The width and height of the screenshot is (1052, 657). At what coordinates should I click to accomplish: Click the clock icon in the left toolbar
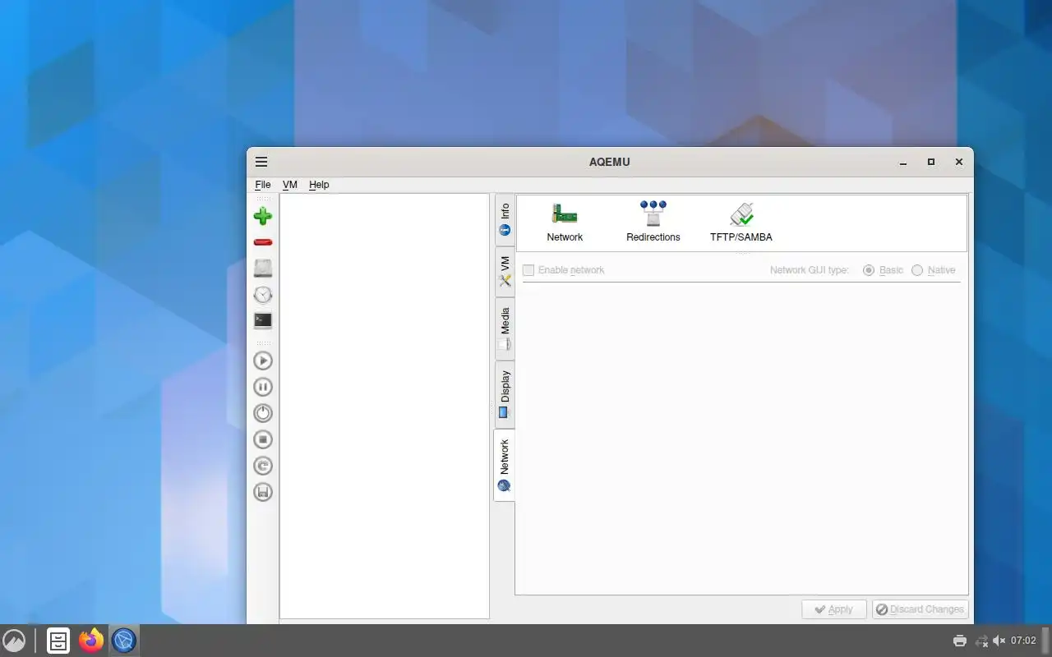(263, 295)
